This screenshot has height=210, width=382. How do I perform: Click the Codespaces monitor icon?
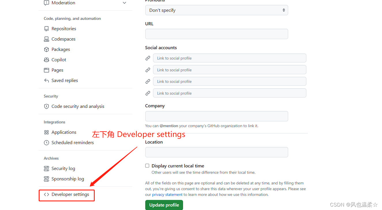46,39
